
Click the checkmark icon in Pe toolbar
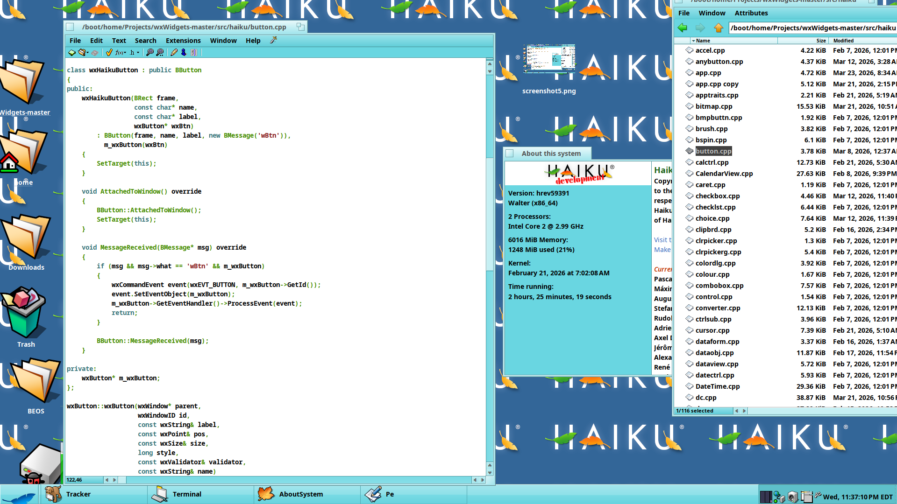pyautogui.click(x=109, y=53)
